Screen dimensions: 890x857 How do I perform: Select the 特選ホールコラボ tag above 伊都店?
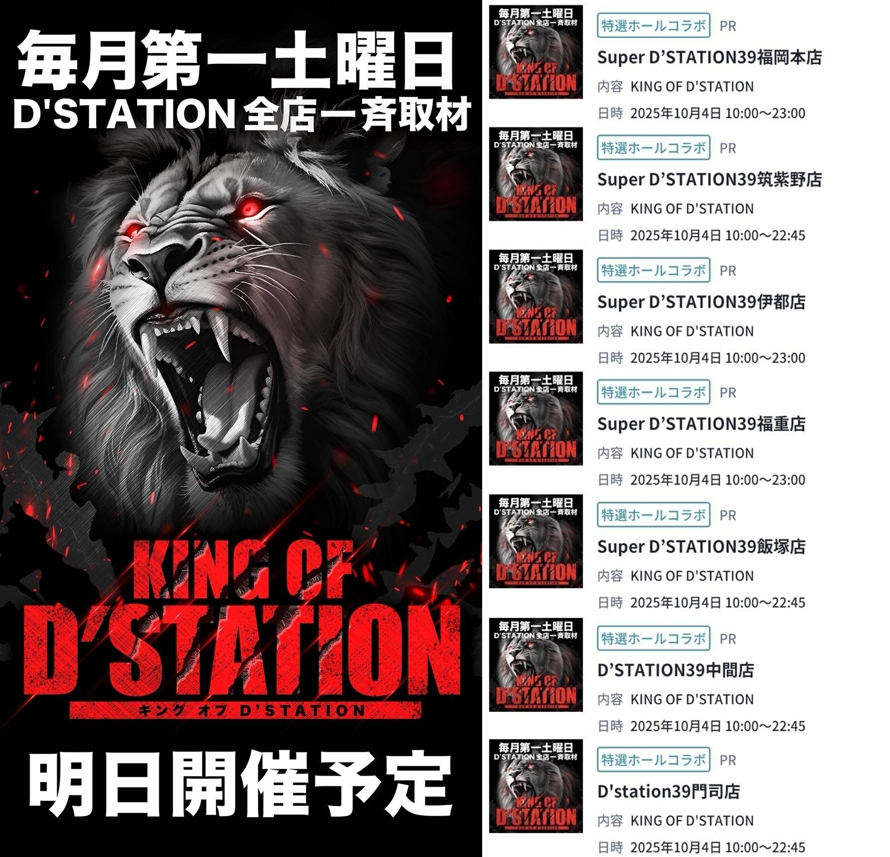pyautogui.click(x=653, y=270)
